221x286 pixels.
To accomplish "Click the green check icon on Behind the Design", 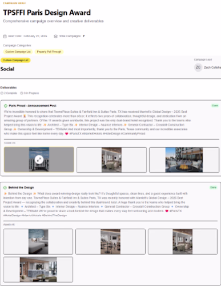I will 5,188.
